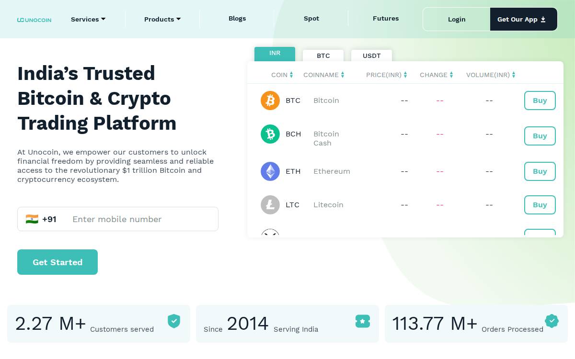Click the Get Started button
Screen dimensions: 575x359
[57, 262]
